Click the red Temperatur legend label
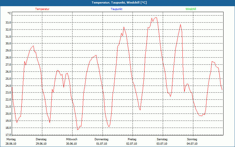This screenshot has width=235, height=147. click(x=42, y=9)
